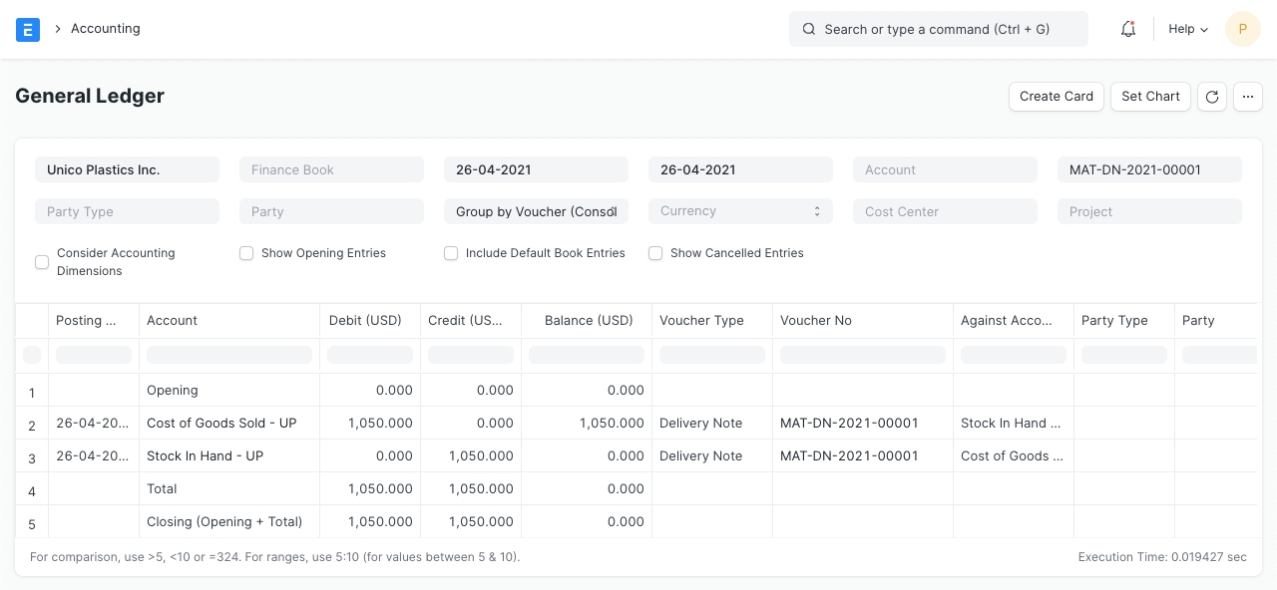Click the Create Card button

point(1057,97)
